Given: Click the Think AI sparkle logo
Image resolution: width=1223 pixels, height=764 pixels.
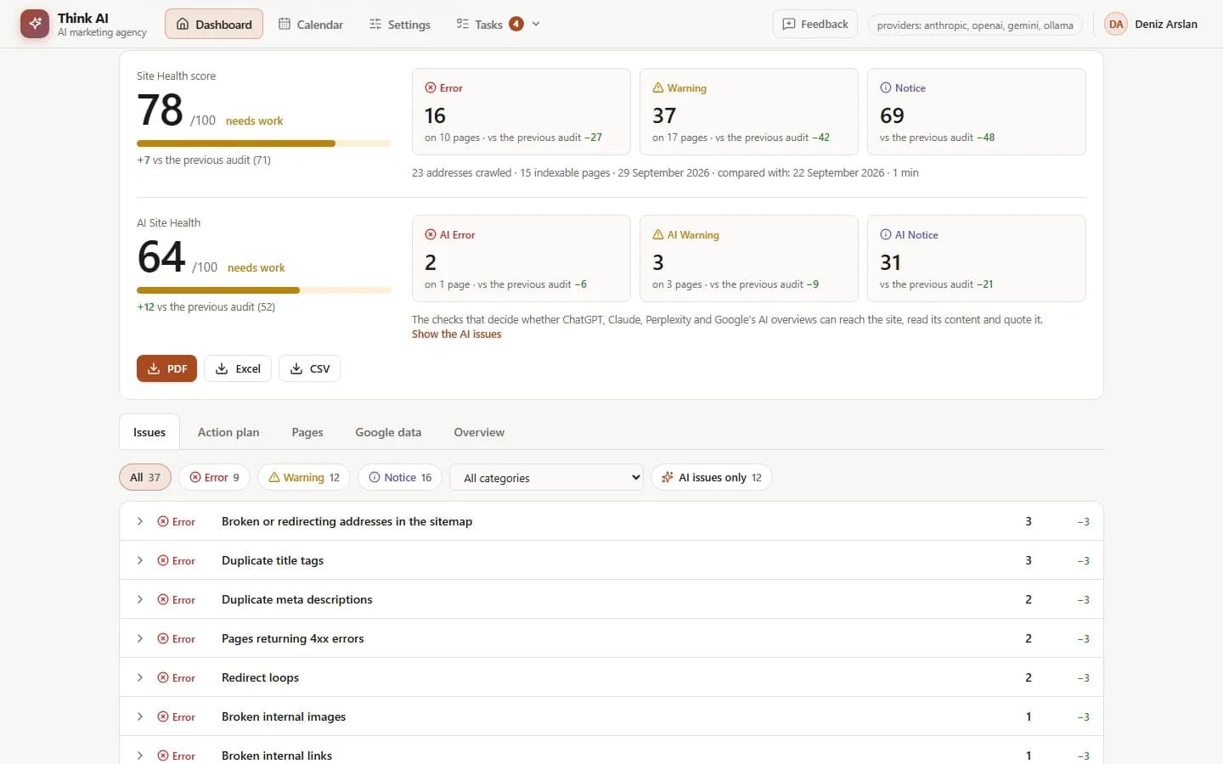Looking at the screenshot, I should 35,24.
